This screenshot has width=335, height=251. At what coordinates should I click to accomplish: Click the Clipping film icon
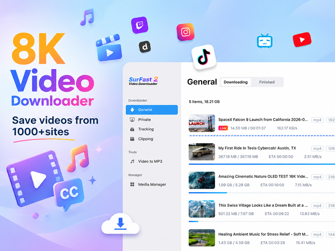[x=132, y=139]
